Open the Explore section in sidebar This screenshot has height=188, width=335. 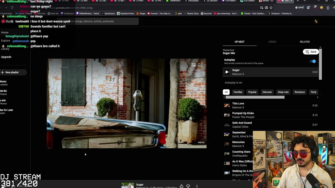click(5, 41)
